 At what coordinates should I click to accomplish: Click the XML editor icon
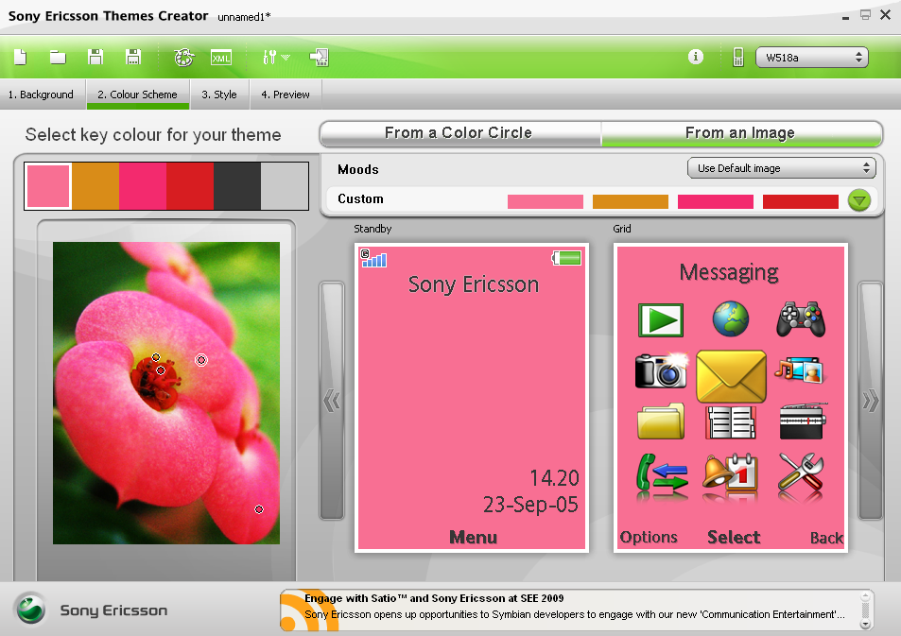click(221, 58)
